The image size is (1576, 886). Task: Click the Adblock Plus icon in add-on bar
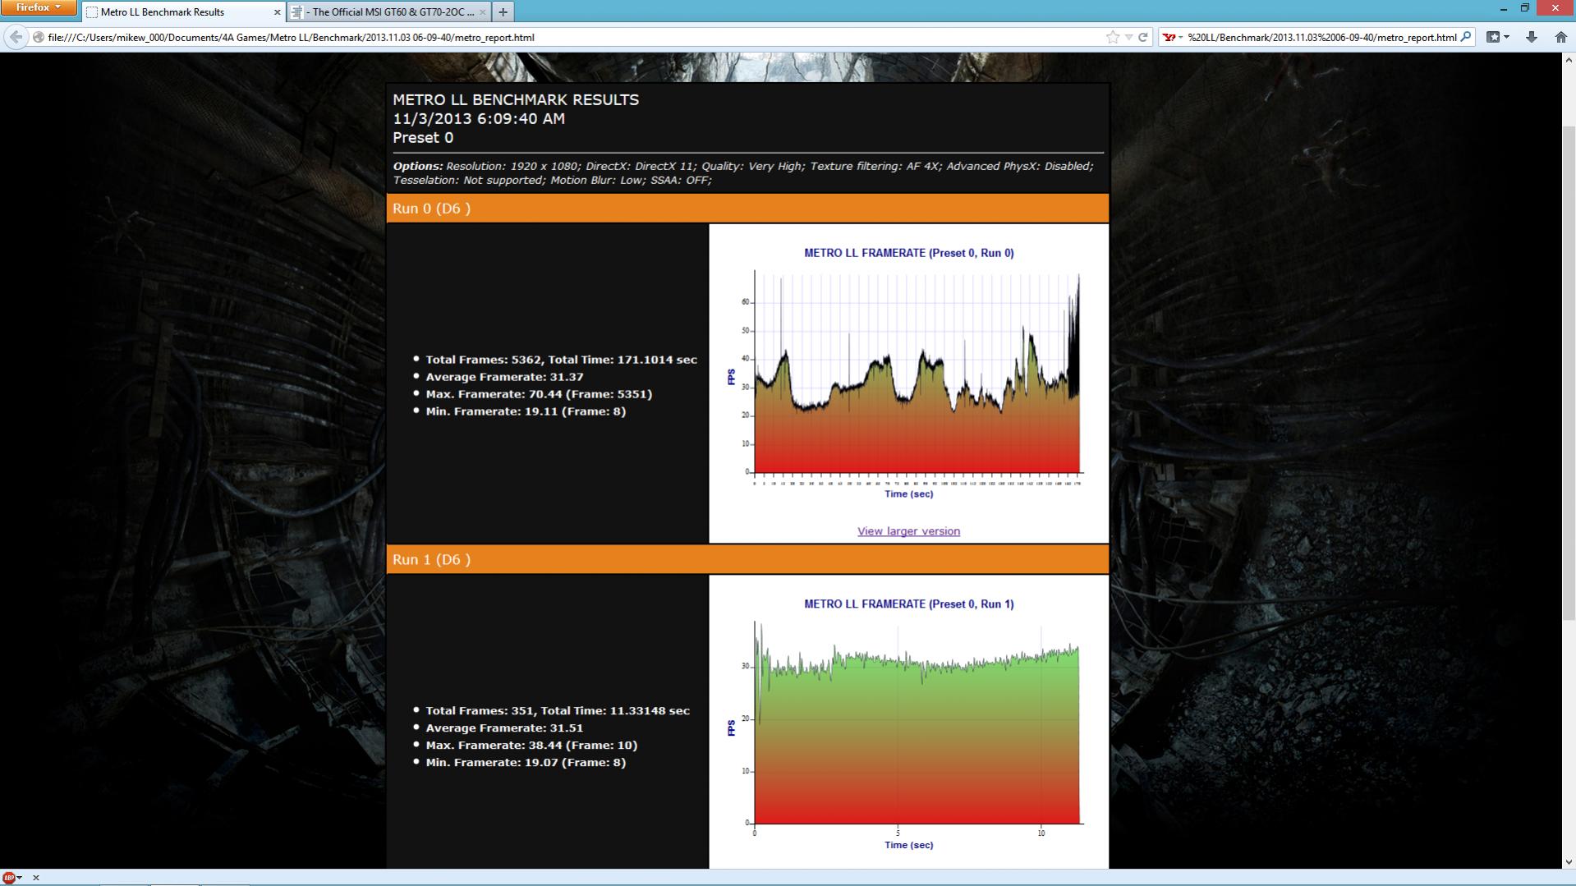pyautogui.click(x=9, y=878)
